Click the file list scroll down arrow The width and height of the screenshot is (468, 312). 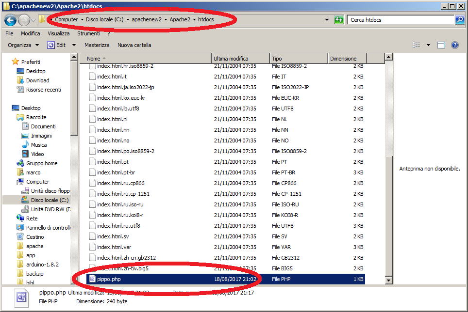[388, 281]
